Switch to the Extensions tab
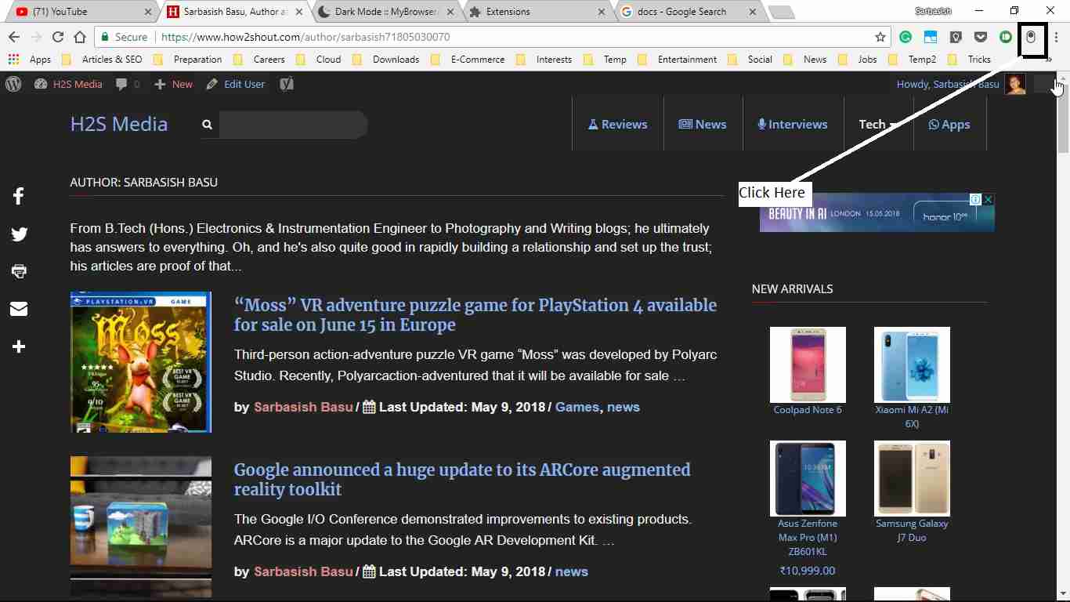 [x=534, y=12]
